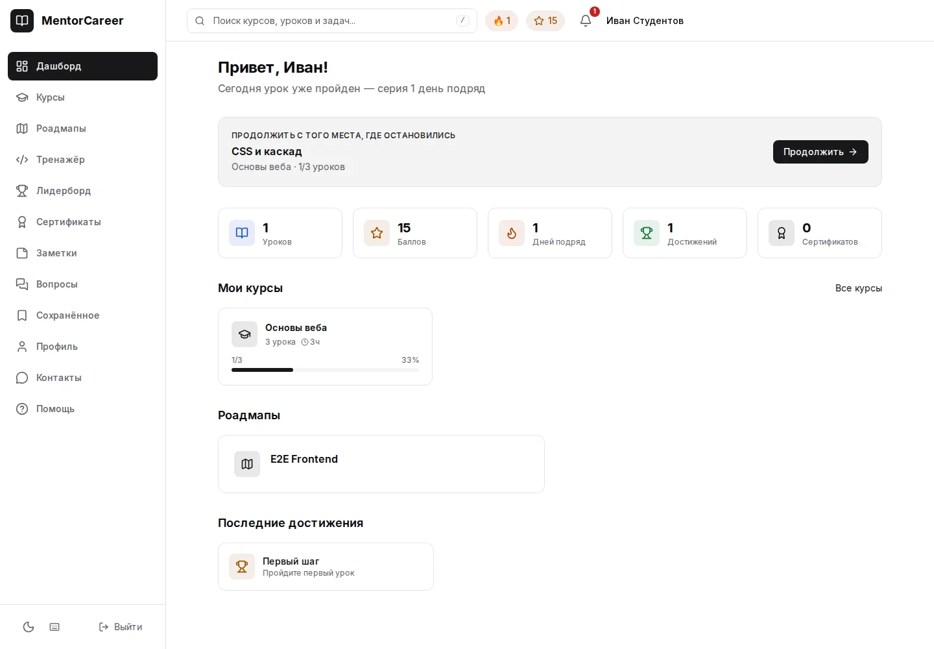This screenshot has width=934, height=649.
Task: Click the Первый шаг achievement title
Action: 291,561
